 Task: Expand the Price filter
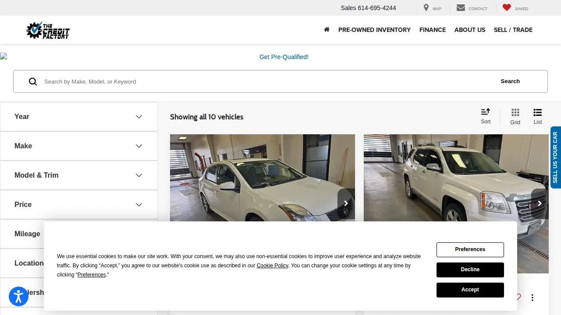click(x=79, y=205)
